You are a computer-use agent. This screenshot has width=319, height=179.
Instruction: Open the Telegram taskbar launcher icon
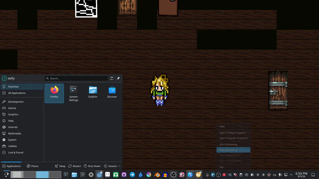pos(132,174)
